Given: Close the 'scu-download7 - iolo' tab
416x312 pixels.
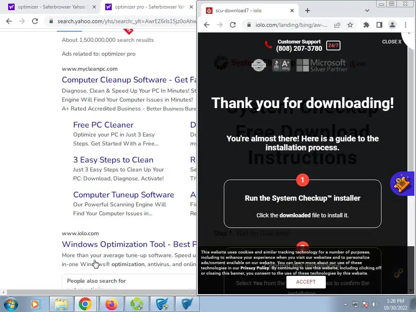Looking at the screenshot, I should pos(292,11).
